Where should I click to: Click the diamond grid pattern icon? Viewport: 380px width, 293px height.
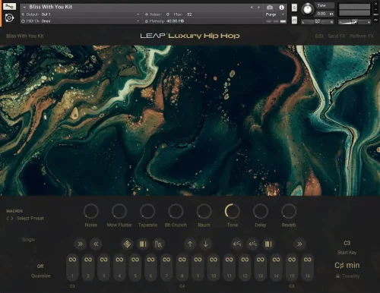(127, 244)
